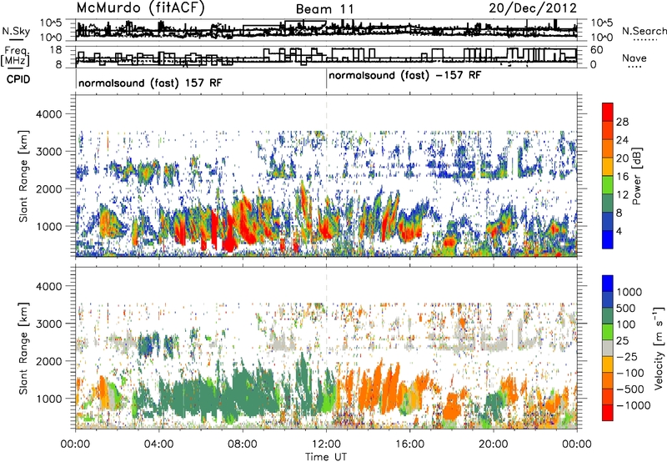Click the "16" value on Power colorbar

[x=622, y=177]
